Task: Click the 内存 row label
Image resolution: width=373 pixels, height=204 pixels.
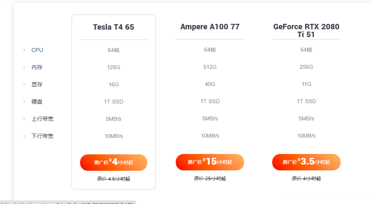Action: pos(37,67)
